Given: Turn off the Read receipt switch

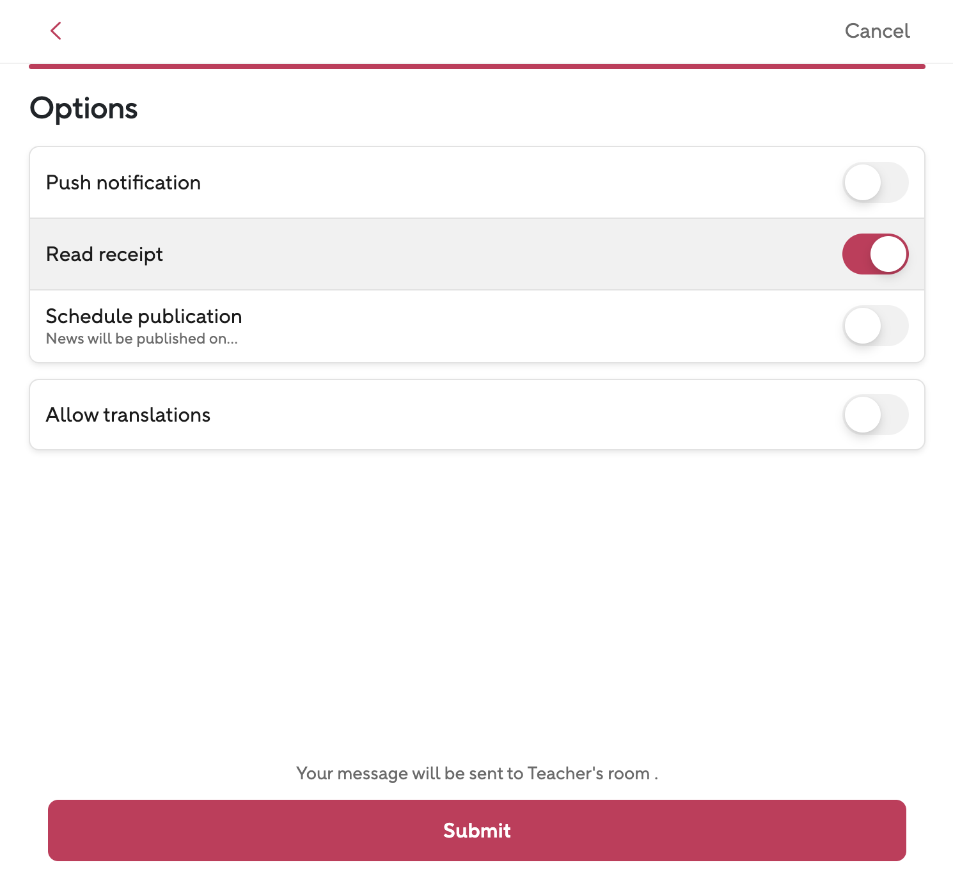Looking at the screenshot, I should click(875, 254).
